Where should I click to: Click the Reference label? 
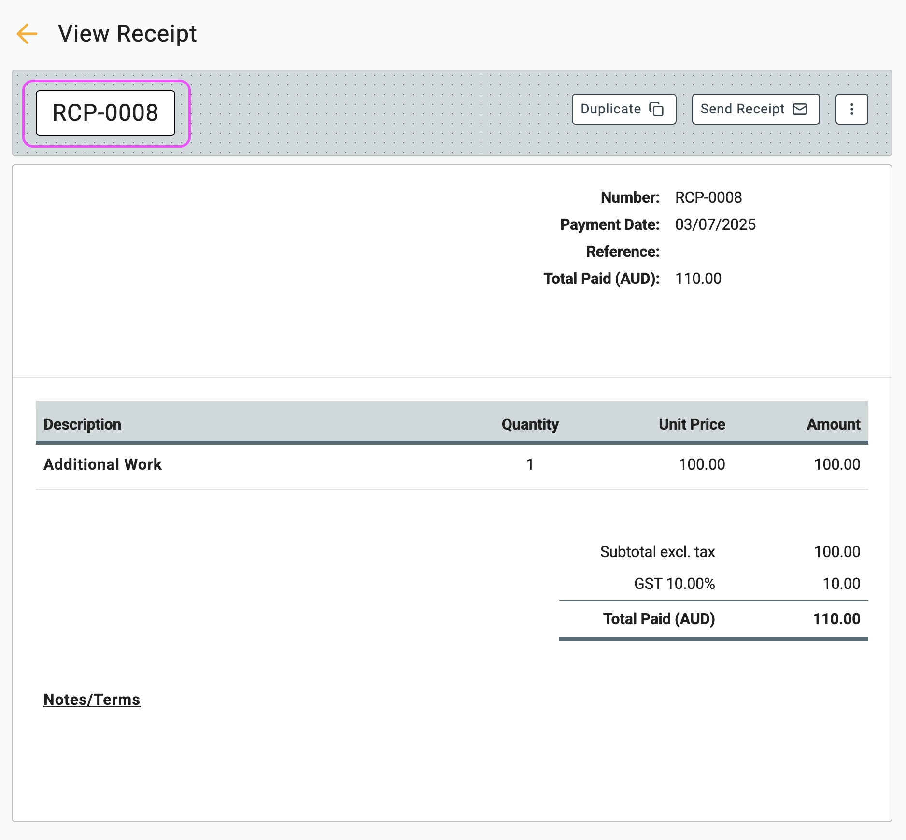coord(623,252)
